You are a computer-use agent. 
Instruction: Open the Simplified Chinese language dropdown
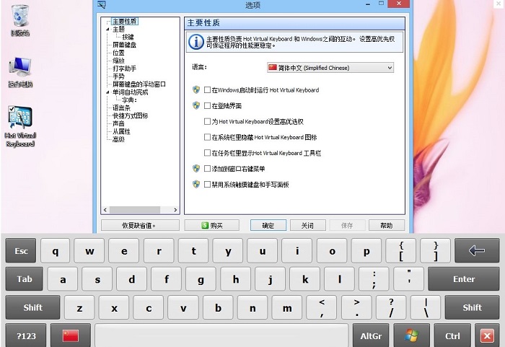point(330,68)
